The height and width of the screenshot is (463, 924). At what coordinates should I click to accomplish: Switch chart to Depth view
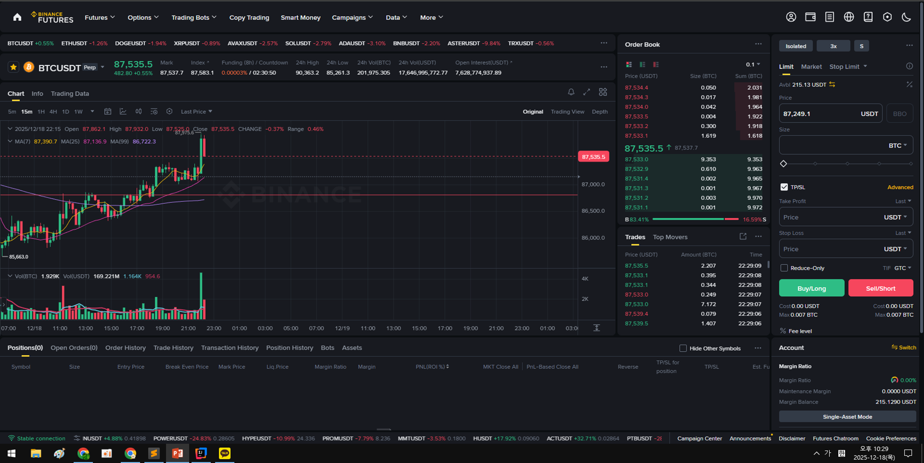coord(599,111)
